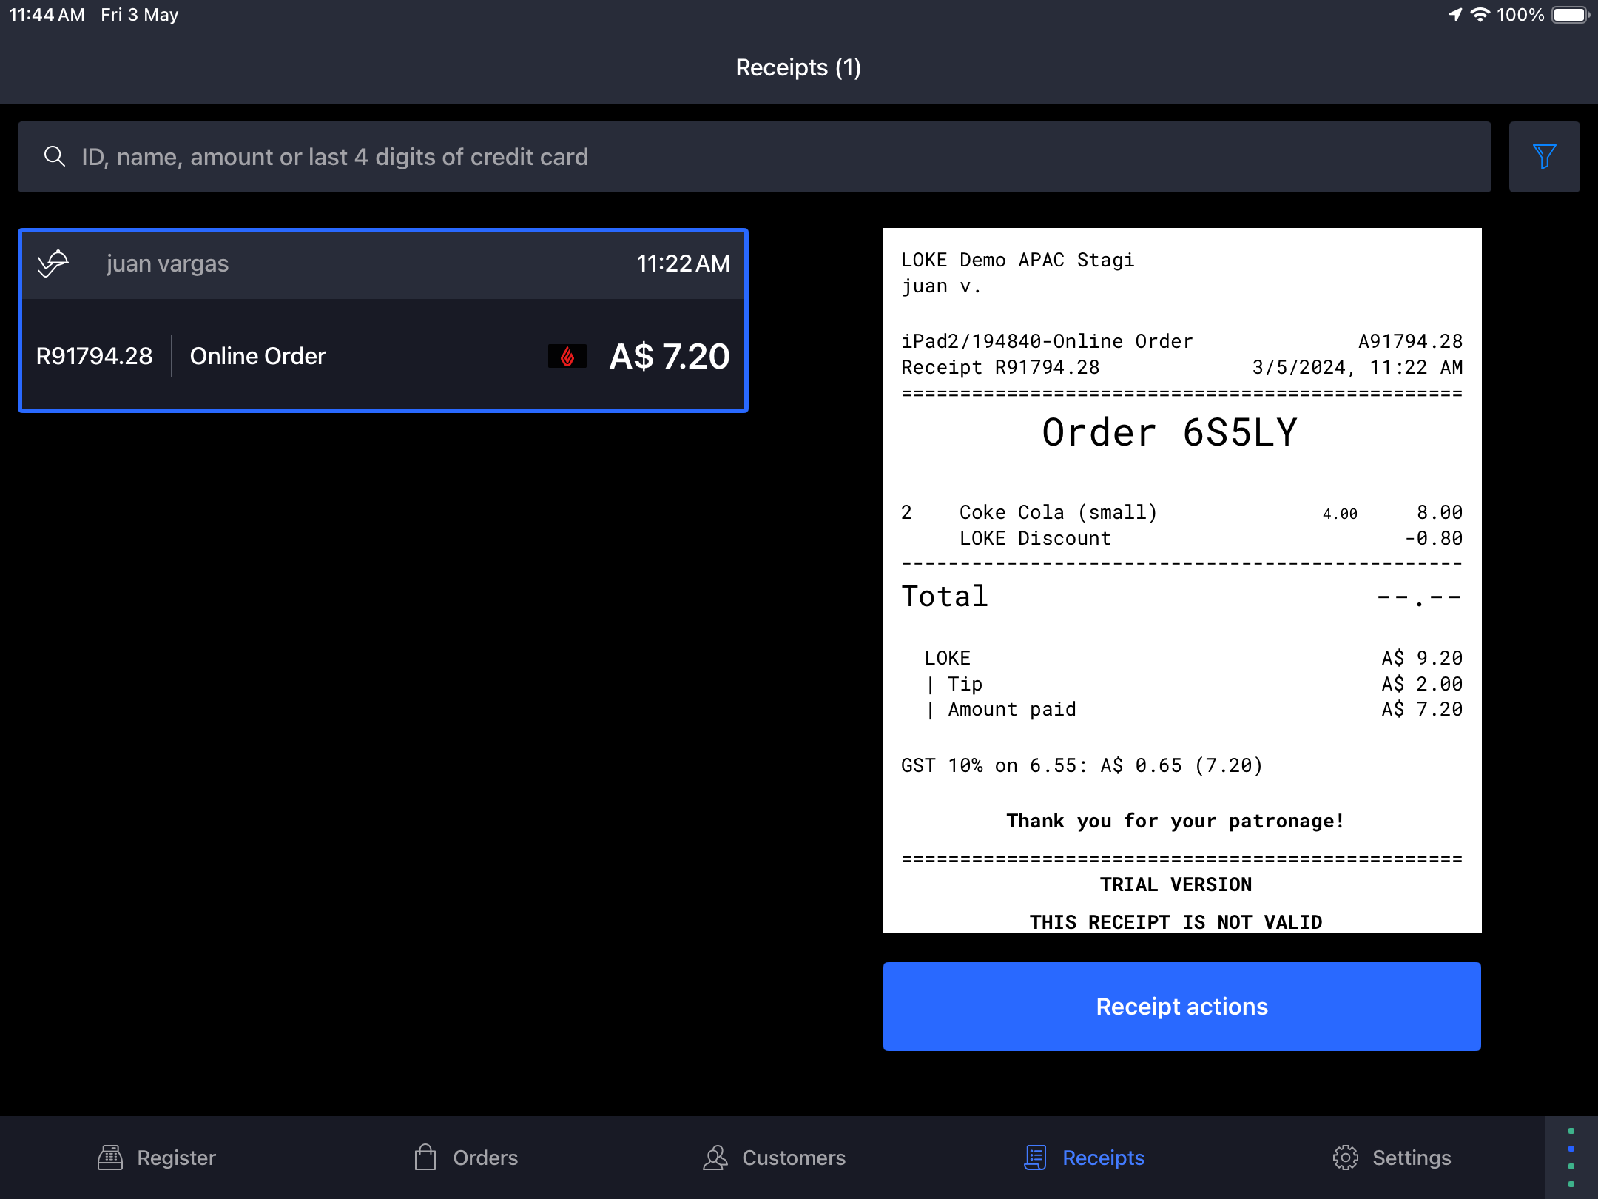
Task: Click the search magnifier icon
Action: tap(55, 156)
